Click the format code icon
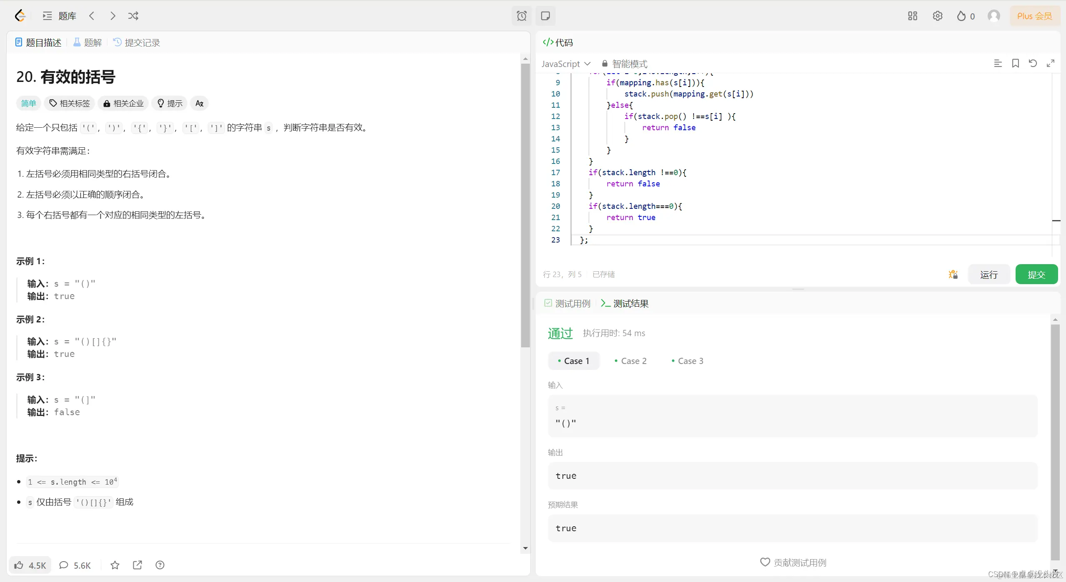 998,63
